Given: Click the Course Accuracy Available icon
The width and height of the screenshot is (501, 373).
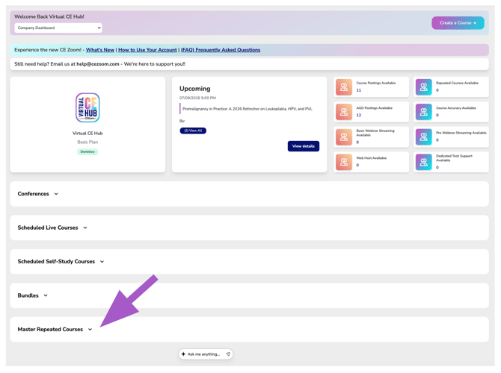Looking at the screenshot, I should coord(424,112).
